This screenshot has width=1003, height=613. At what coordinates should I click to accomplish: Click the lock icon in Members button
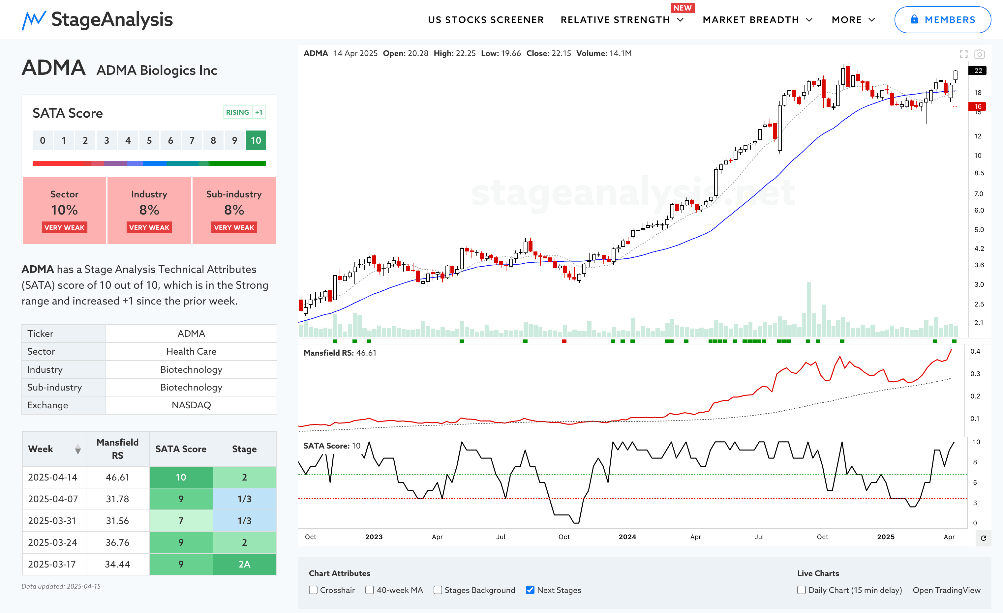point(914,19)
